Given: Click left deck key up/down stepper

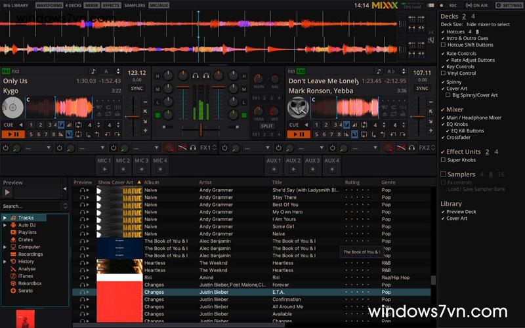Looking at the screenshot, I should (118, 72).
